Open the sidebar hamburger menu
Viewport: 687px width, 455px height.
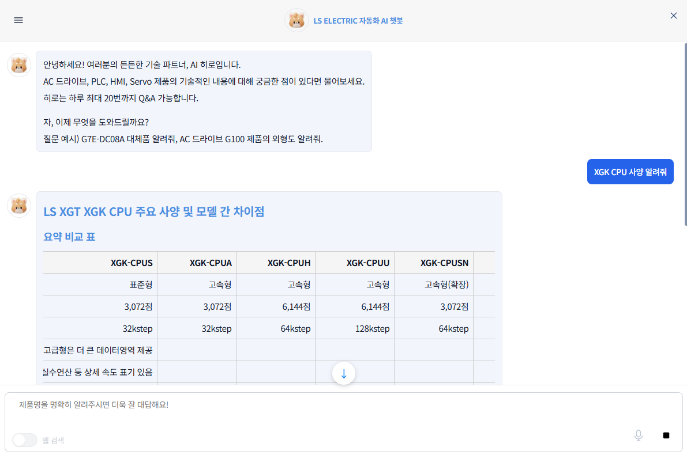tap(18, 20)
